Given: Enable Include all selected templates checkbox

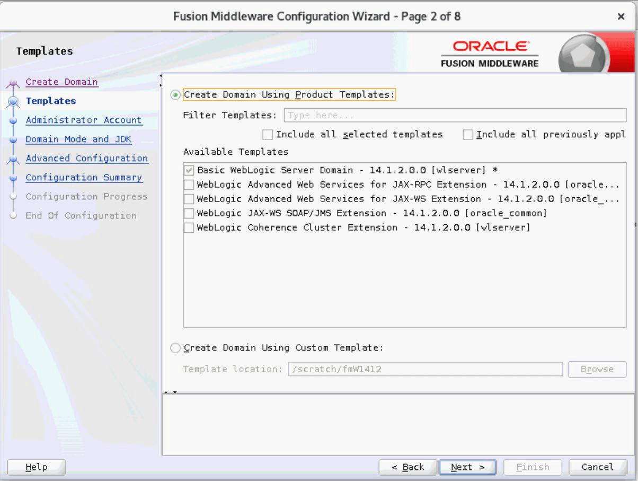Looking at the screenshot, I should pyautogui.click(x=268, y=135).
